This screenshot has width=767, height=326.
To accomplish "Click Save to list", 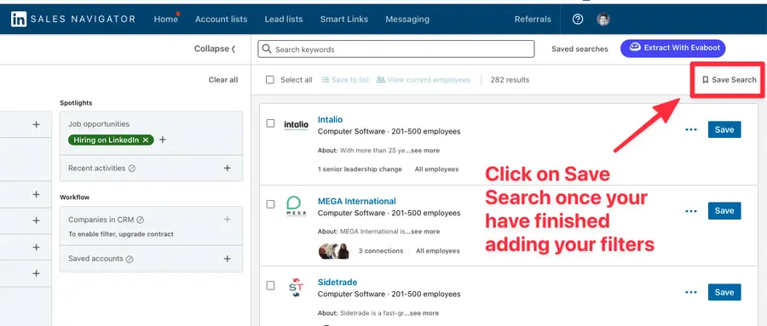I will coord(345,80).
